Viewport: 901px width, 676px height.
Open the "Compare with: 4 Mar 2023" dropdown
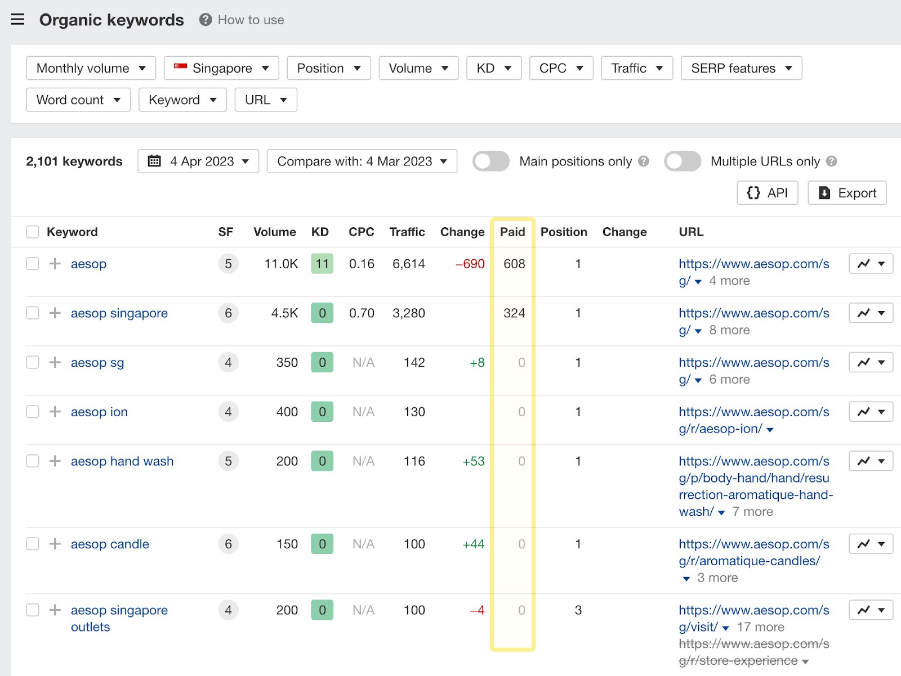point(362,161)
